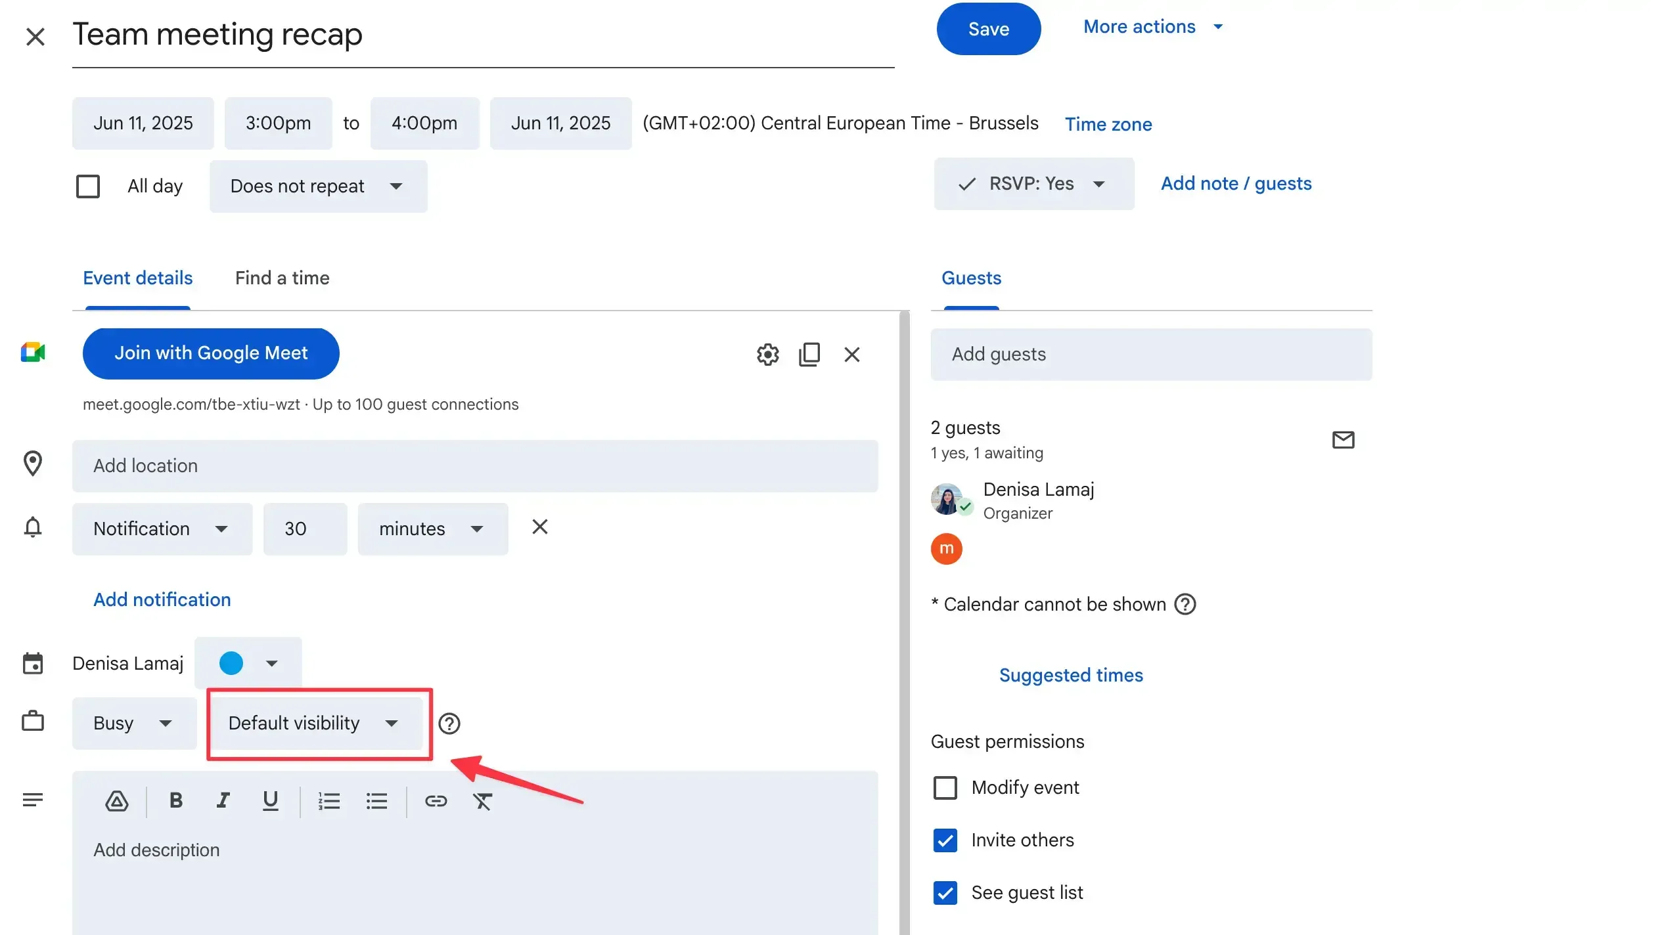Screen dimensions: 1674x935
Task: Insert a Google Drive file attachment
Action: pyautogui.click(x=117, y=801)
